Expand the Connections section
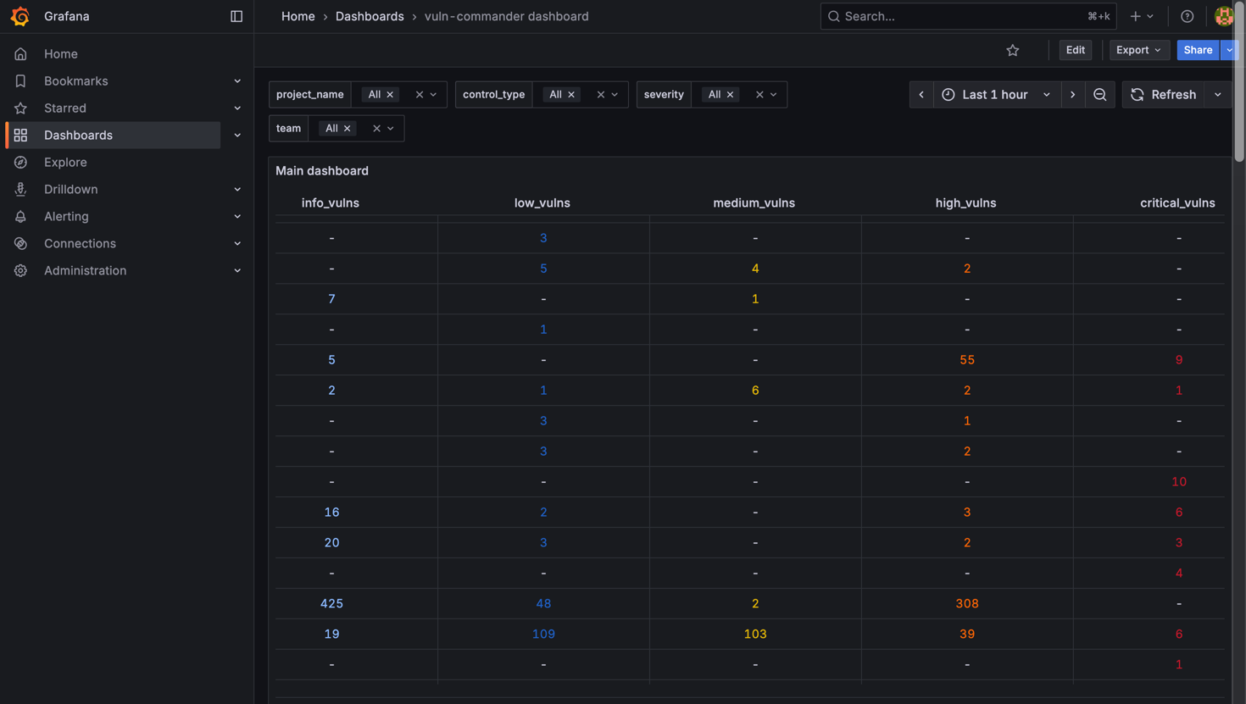Viewport: 1246px width, 704px height. [237, 244]
